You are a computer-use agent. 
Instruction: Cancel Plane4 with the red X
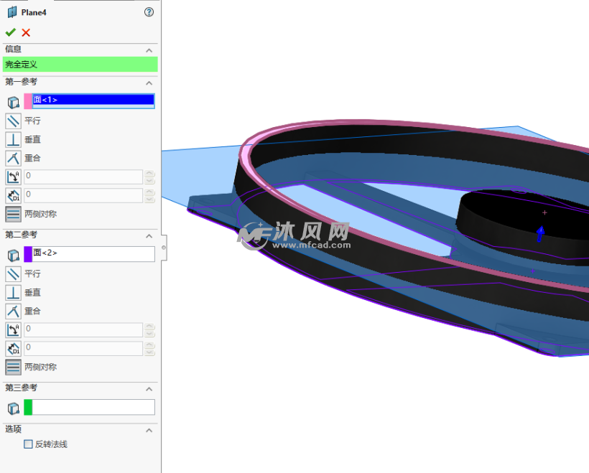tap(26, 33)
